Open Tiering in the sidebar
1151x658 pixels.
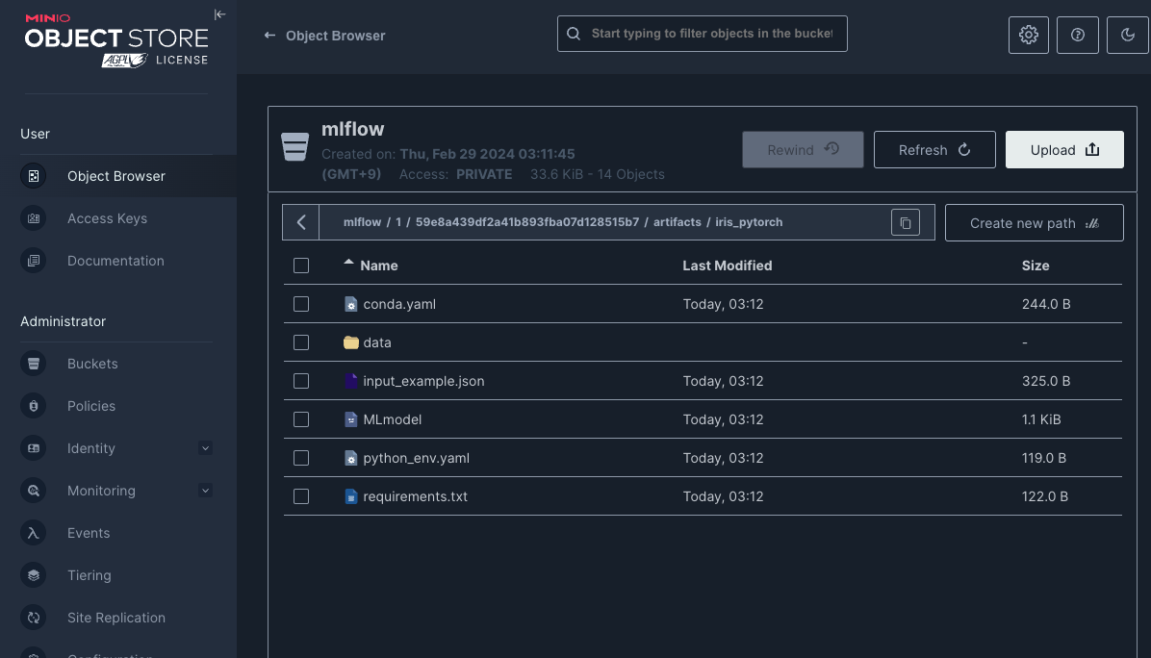(89, 575)
